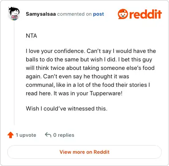Follow the blue "post" link

98,14
